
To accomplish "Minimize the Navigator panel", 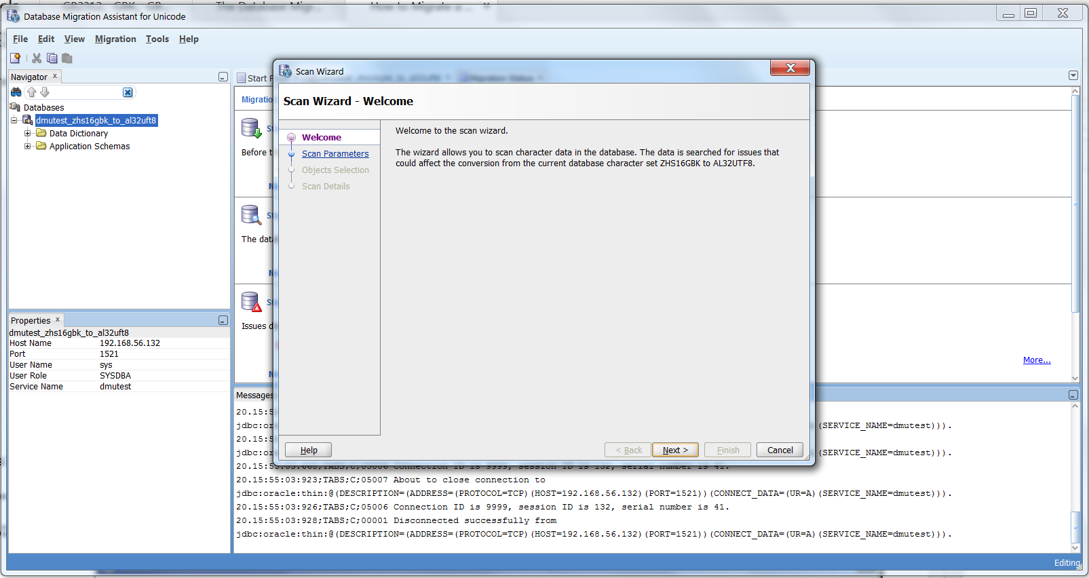I will tap(223, 77).
